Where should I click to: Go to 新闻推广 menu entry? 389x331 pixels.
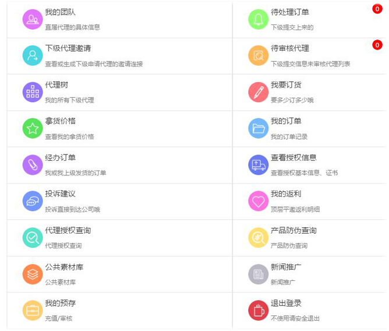(x=286, y=267)
